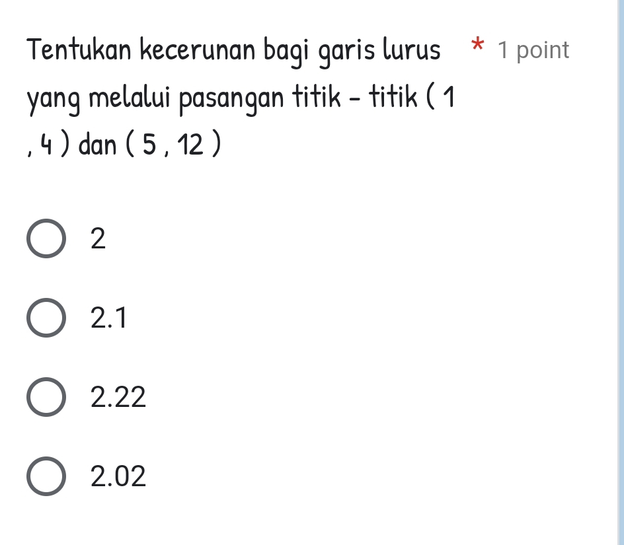The image size is (624, 545).
Task: Click the question line "Tentukan kecerunan bagi garis lurus"
Action: [x=234, y=51]
